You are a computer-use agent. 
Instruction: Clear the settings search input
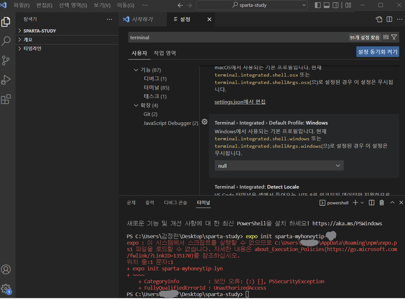pyautogui.click(x=386, y=37)
